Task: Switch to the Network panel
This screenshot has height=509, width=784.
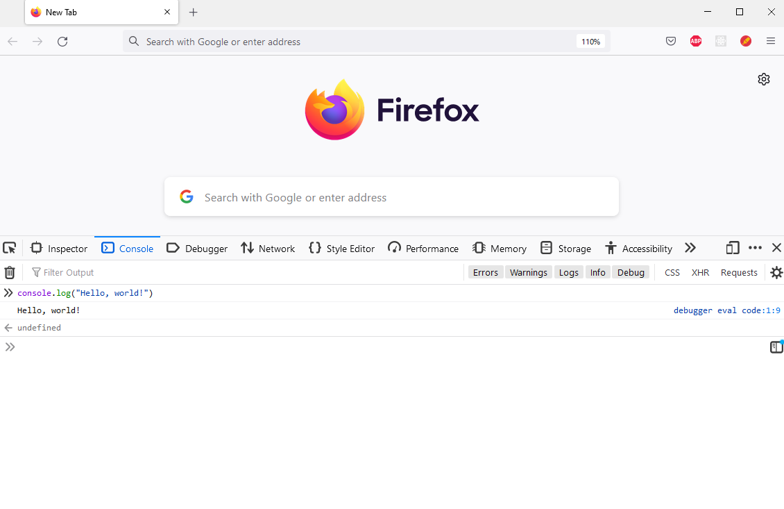Action: (268, 248)
